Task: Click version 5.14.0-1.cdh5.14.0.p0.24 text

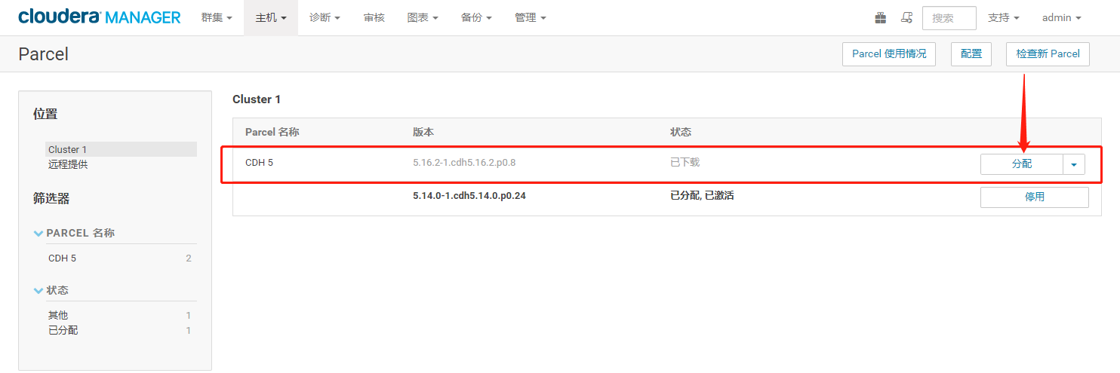Action: [468, 196]
